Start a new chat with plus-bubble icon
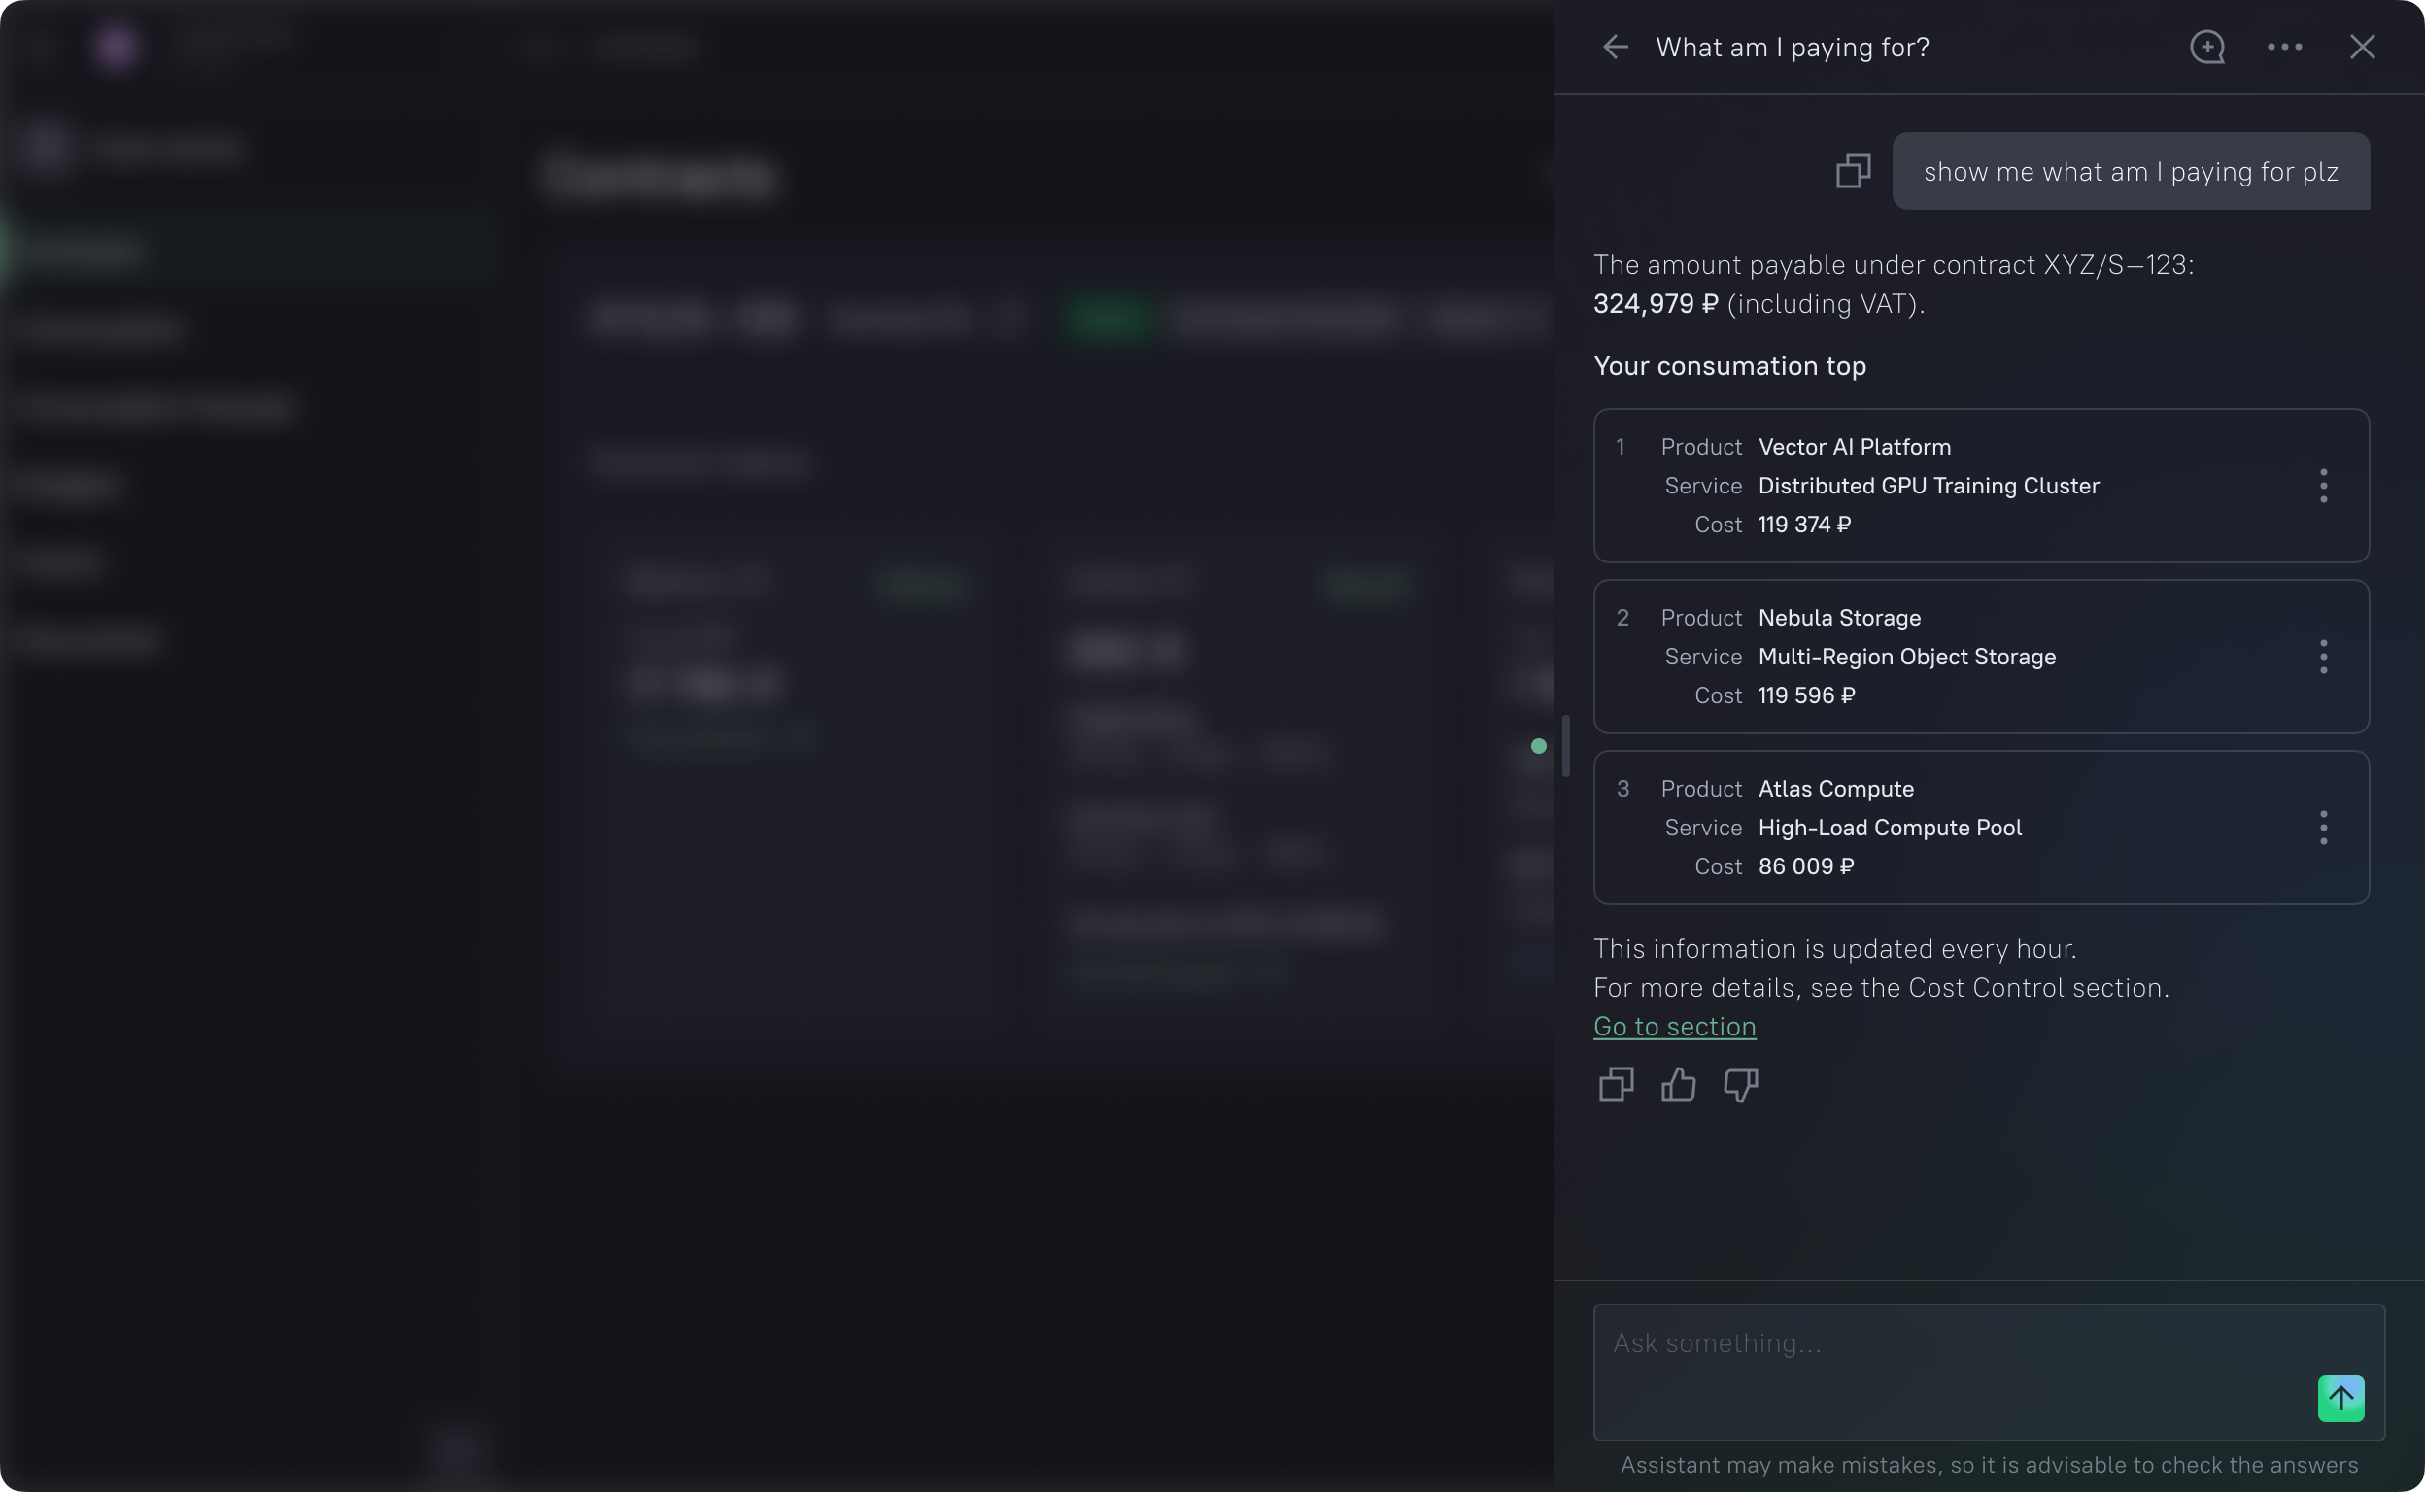This screenshot has width=2425, height=1492. 2206,47
